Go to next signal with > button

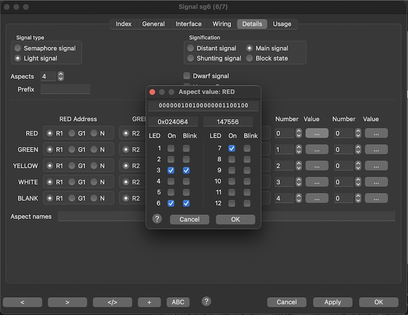click(x=67, y=302)
